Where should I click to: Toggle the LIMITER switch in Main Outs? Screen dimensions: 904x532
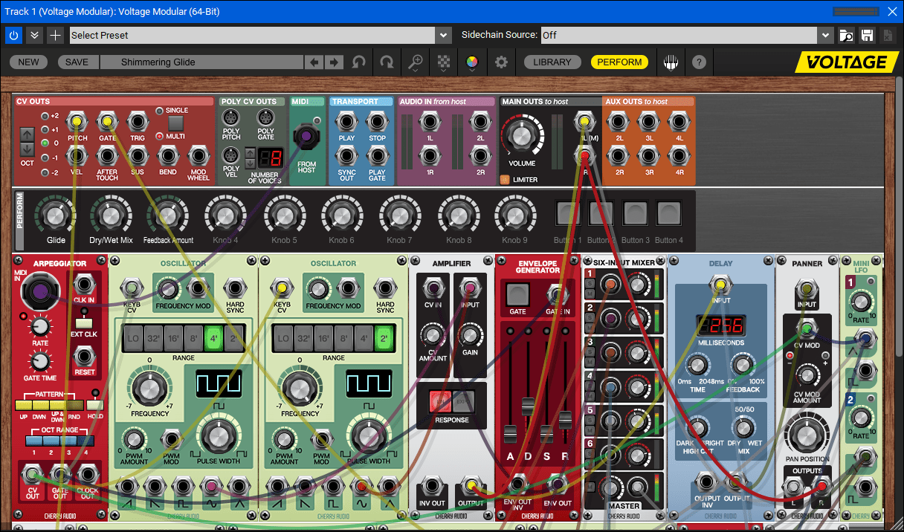pyautogui.click(x=505, y=179)
